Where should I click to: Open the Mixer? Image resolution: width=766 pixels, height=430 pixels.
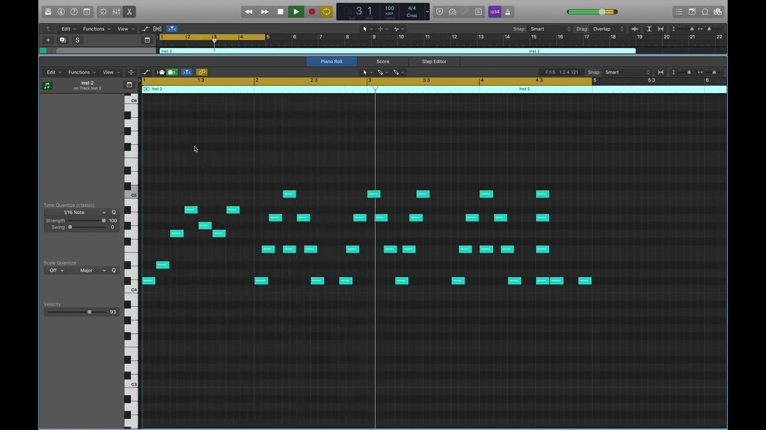116,12
